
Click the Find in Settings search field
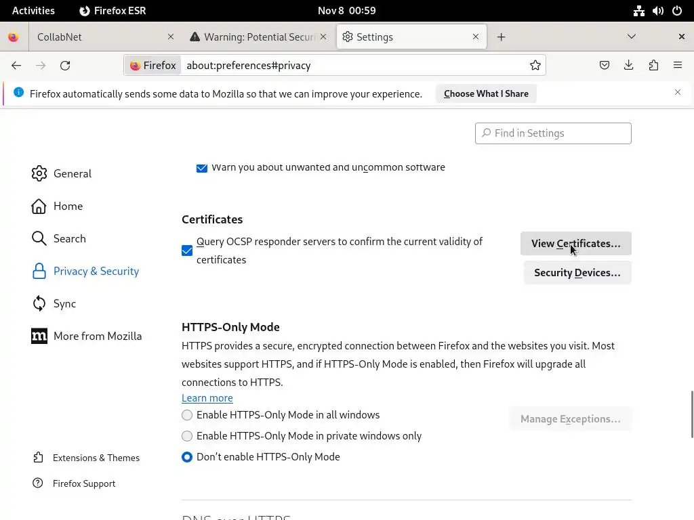click(553, 133)
